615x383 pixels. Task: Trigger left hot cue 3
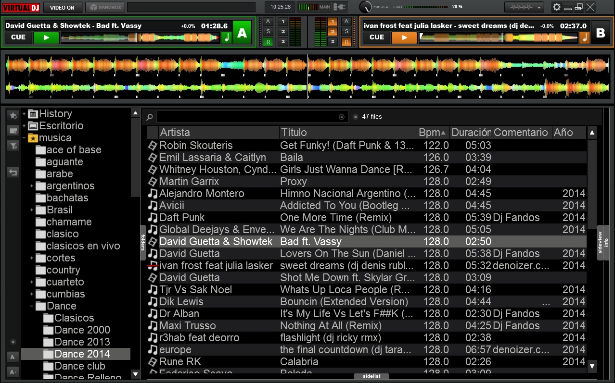(x=282, y=42)
